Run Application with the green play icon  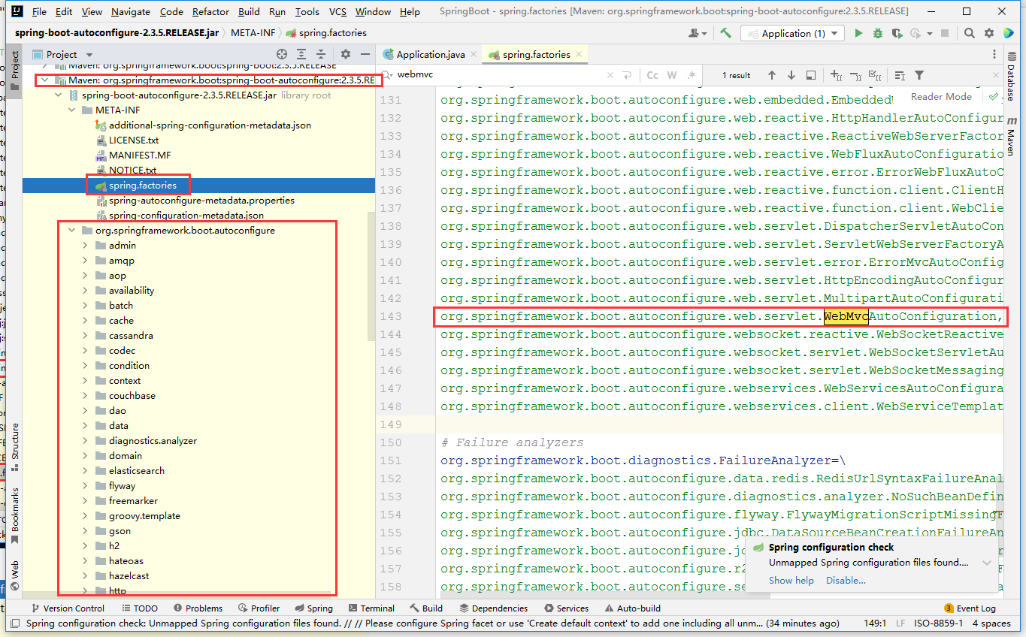[858, 33]
